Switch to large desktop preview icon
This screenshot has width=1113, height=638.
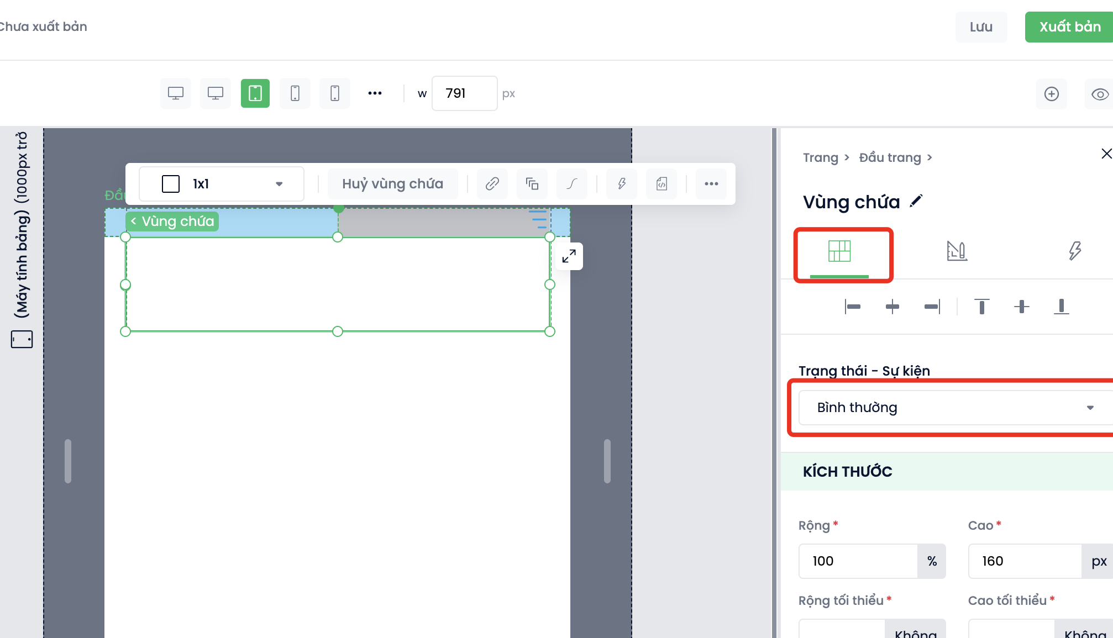pos(176,93)
